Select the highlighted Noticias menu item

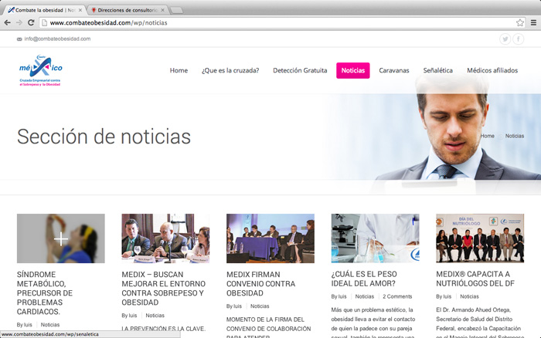tap(353, 70)
